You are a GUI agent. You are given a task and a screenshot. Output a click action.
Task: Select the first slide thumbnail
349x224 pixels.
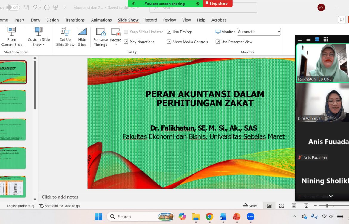[13, 72]
